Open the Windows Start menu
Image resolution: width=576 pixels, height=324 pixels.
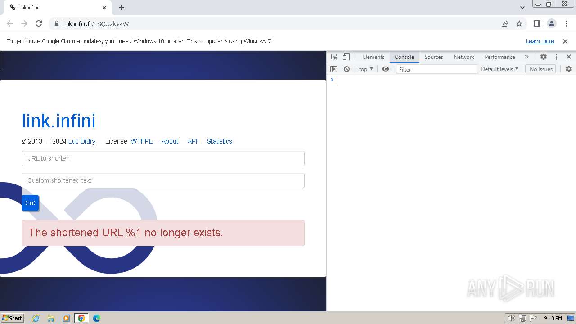coord(13,318)
